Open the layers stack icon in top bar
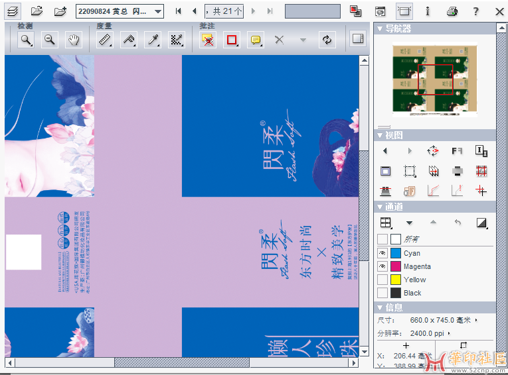This screenshot has width=508, height=375. point(13,11)
